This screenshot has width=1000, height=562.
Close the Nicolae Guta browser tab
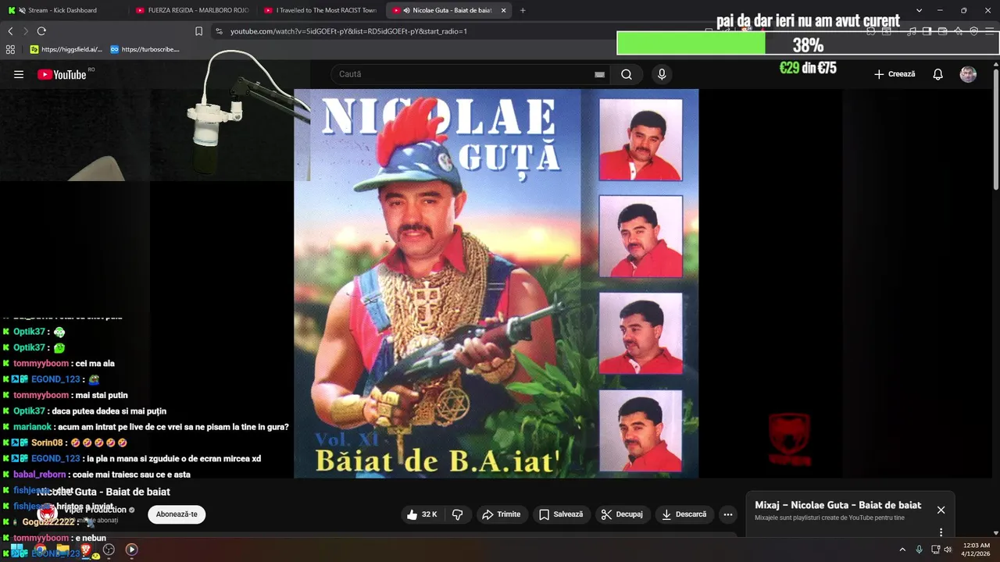coord(503,10)
